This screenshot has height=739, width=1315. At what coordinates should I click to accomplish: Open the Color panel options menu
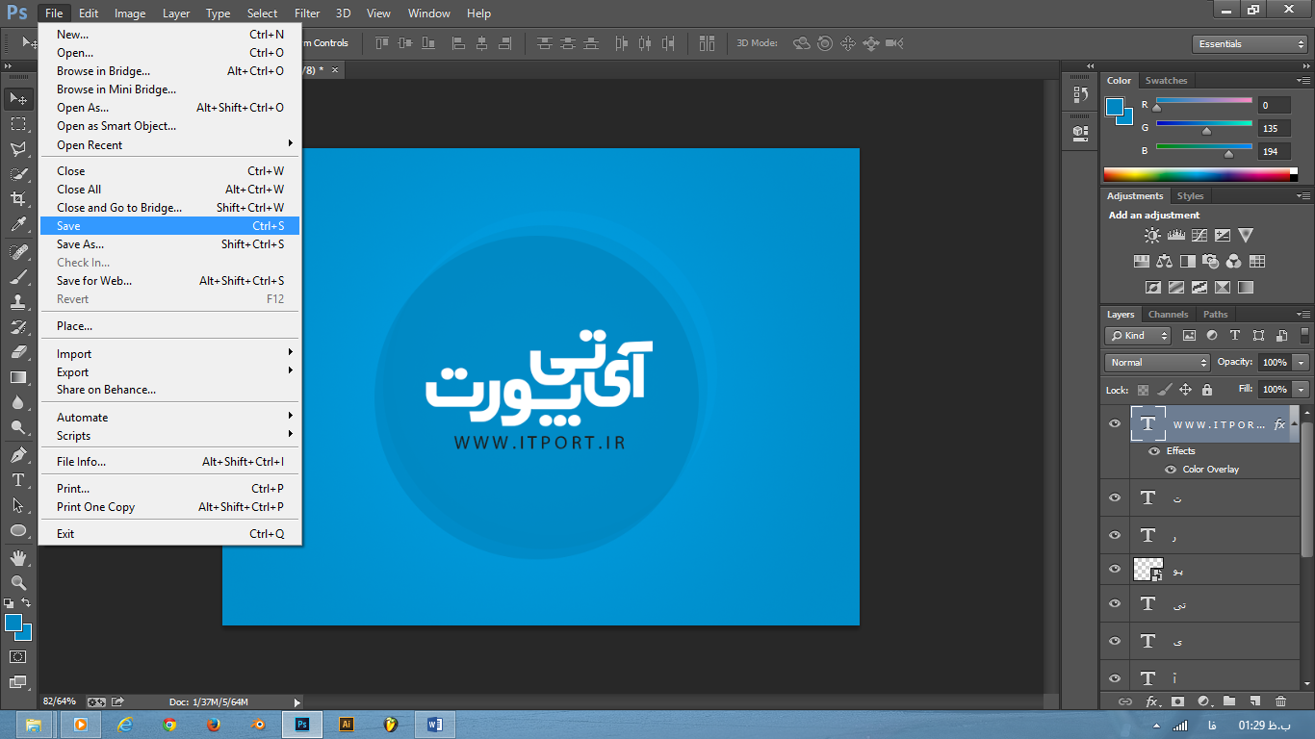[x=1303, y=81]
